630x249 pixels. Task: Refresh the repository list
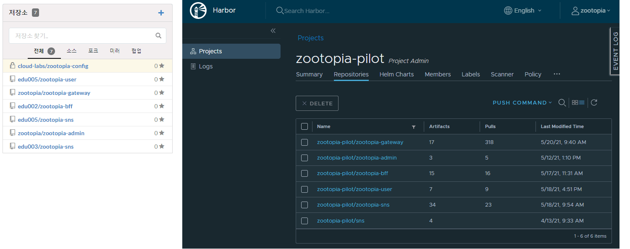tap(594, 102)
